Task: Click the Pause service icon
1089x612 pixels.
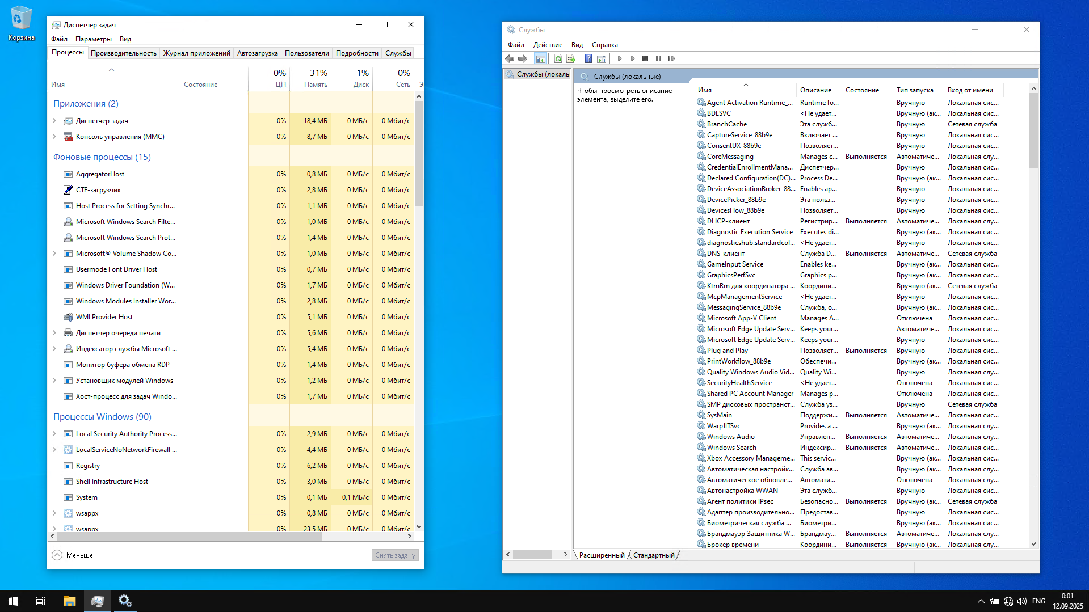Action: (x=658, y=58)
